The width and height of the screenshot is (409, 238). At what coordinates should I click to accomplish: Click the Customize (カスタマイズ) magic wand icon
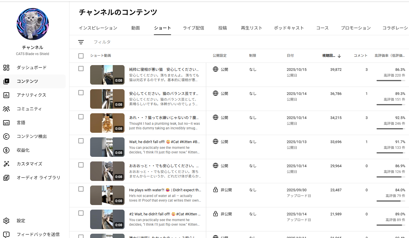tap(6, 164)
